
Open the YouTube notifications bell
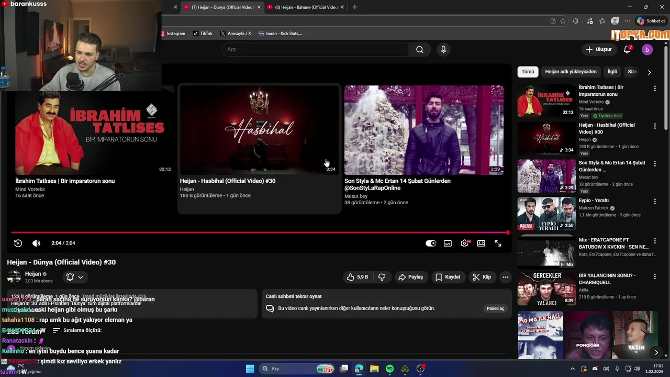pos(627,50)
